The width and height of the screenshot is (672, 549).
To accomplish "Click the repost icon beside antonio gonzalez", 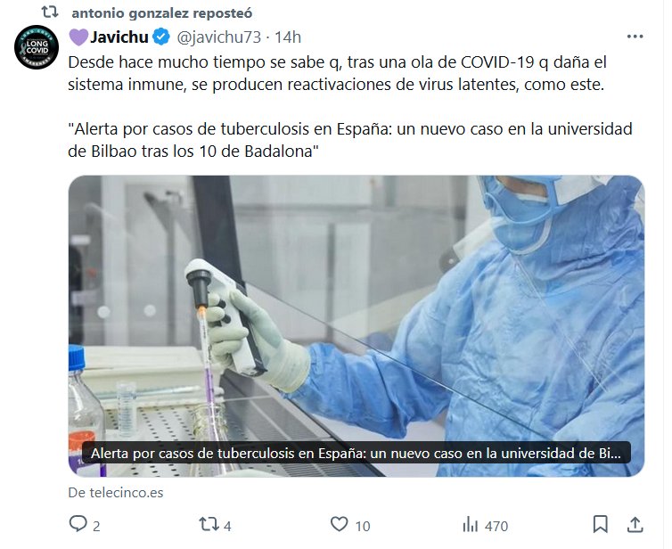I will (50, 12).
